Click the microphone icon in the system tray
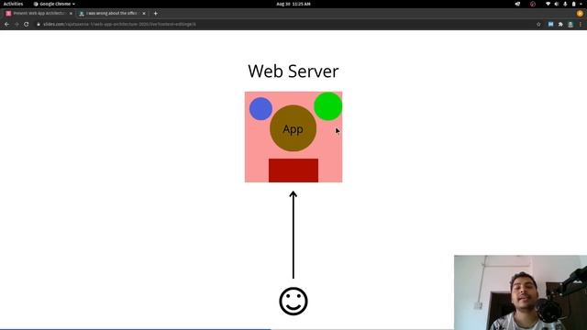Screen dimensions: 587x330 (x=565, y=4)
